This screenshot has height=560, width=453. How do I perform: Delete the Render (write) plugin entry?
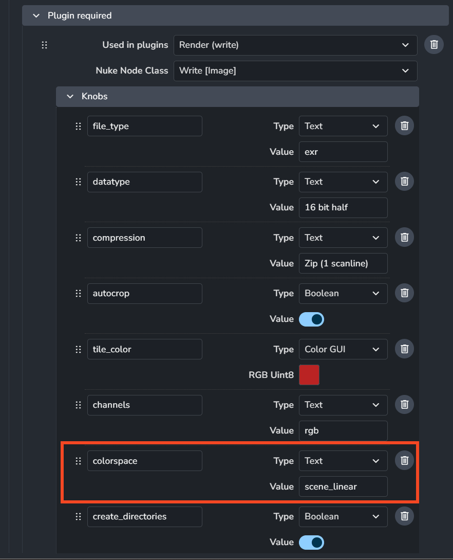coord(434,45)
